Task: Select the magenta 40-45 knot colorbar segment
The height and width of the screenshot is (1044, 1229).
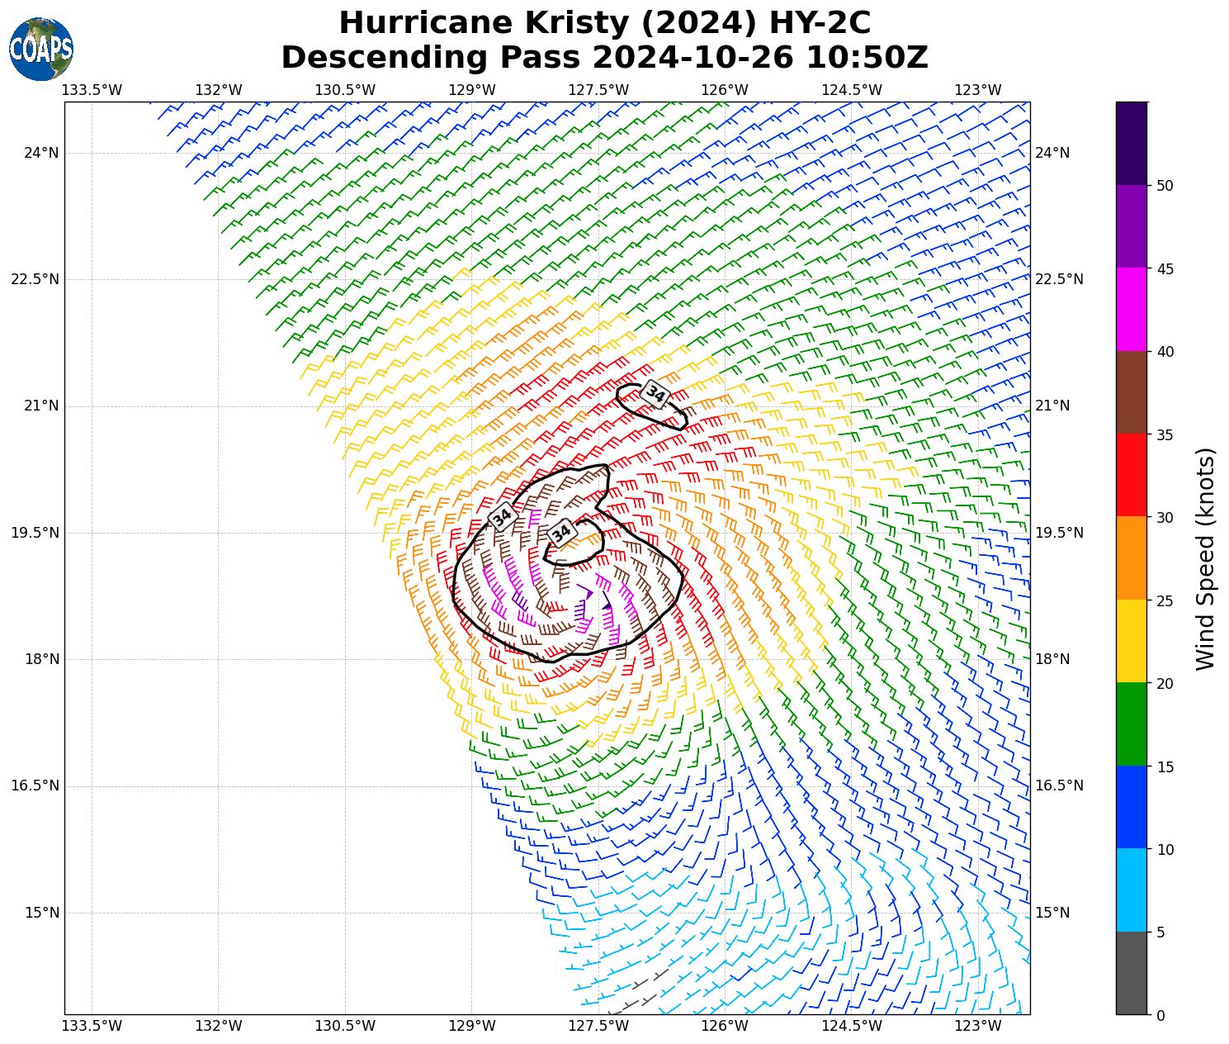Action: pyautogui.click(x=1131, y=309)
